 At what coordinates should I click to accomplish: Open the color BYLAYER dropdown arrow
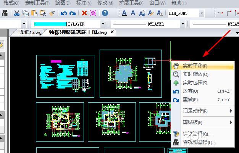tap(103, 24)
